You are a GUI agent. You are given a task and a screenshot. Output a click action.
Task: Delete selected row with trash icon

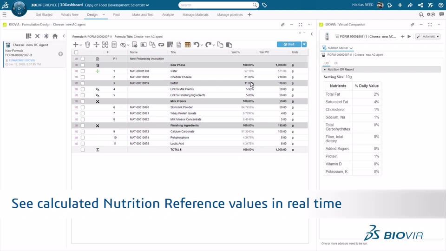click(88, 45)
